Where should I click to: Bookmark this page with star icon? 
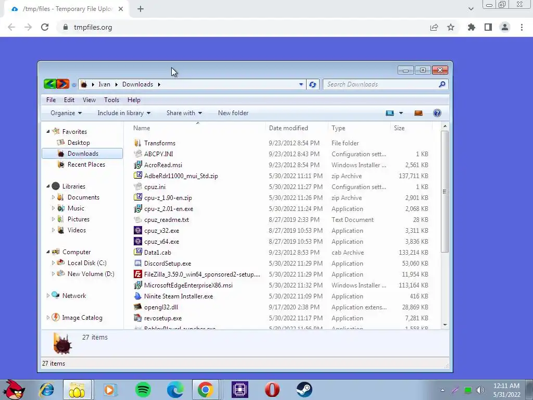click(451, 27)
